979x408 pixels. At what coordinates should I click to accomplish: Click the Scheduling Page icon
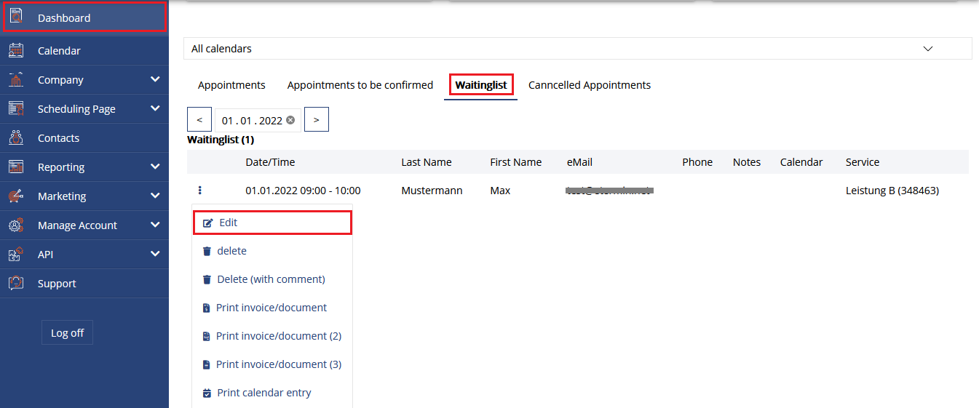pos(16,108)
